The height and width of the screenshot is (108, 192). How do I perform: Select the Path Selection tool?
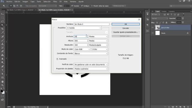(2, 74)
